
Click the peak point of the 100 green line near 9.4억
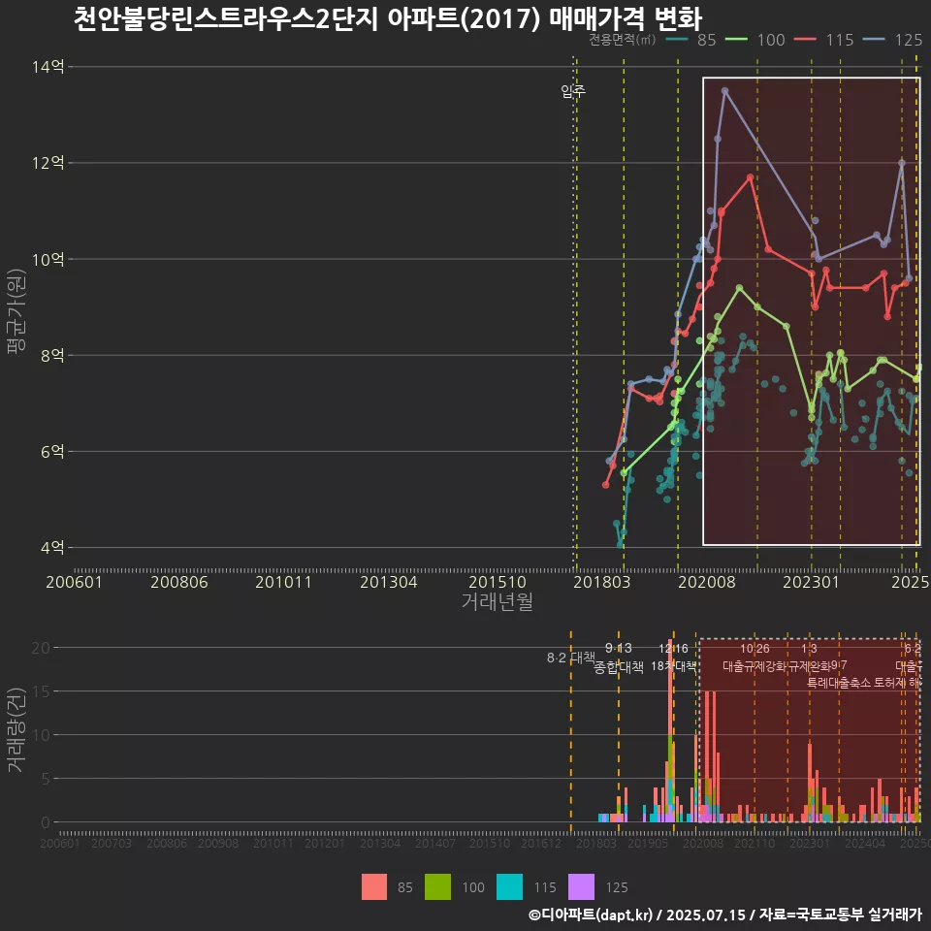739,288
